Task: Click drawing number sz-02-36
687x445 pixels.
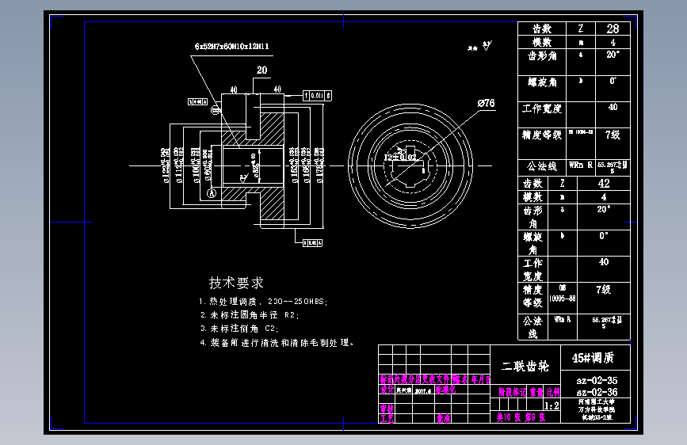Action: (597, 392)
